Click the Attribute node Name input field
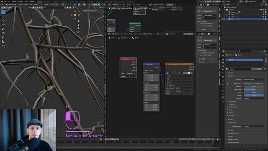This screenshot has height=151, width=268. coord(131,76)
